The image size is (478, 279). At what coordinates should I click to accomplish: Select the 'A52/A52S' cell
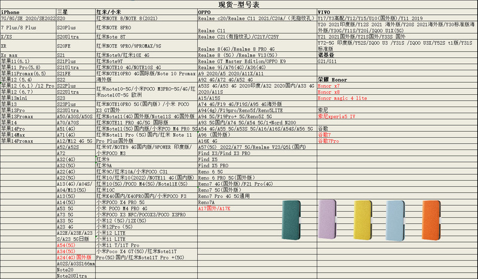pos(76,147)
